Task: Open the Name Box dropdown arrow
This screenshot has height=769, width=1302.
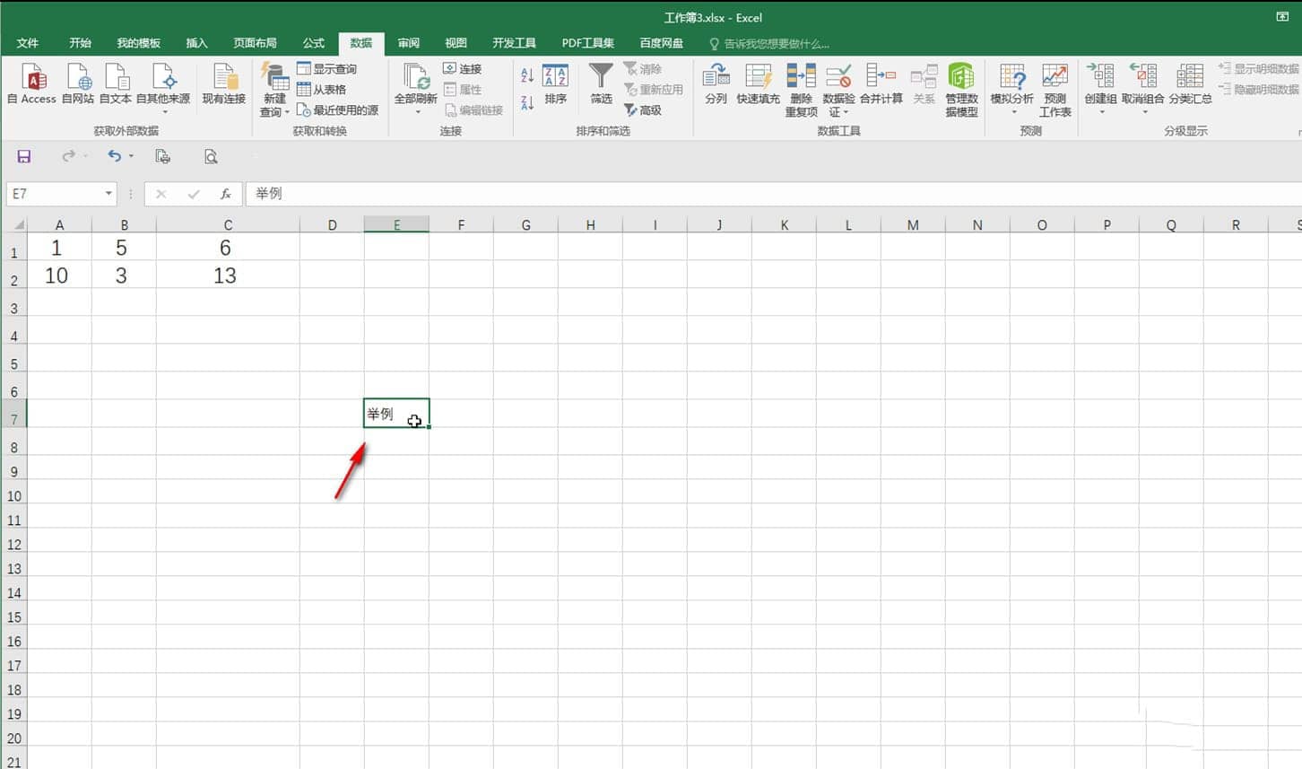Action: coord(108,194)
